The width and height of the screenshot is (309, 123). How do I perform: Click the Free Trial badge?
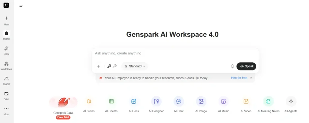point(63,117)
